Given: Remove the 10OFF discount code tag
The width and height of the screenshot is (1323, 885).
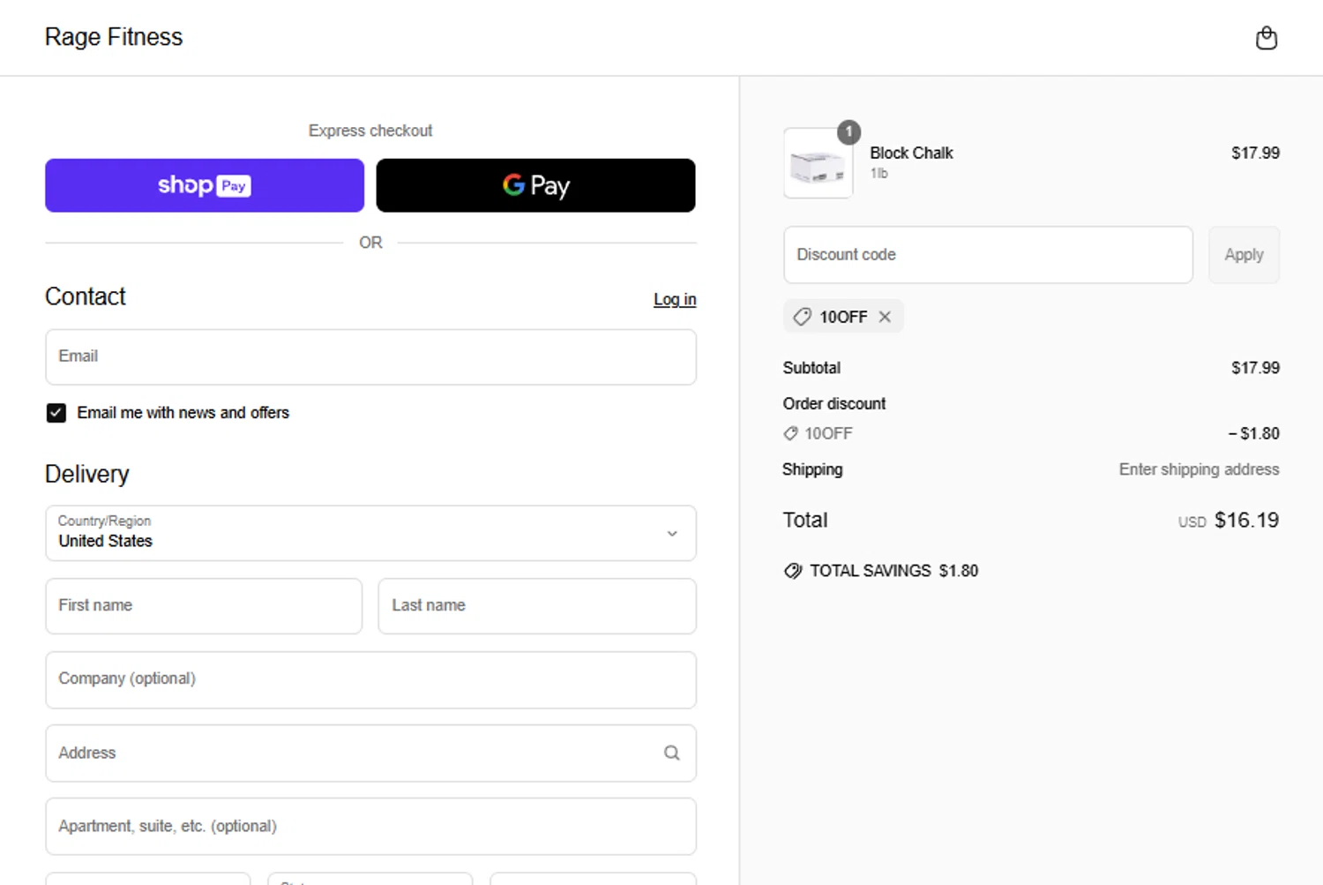Looking at the screenshot, I should [x=885, y=317].
